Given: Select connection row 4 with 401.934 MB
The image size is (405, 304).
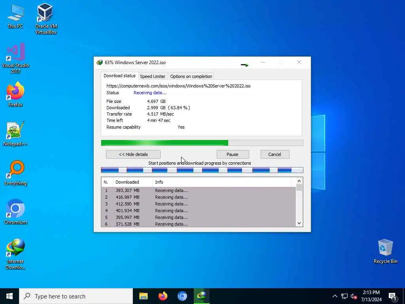Looking at the screenshot, I should coord(199,211).
